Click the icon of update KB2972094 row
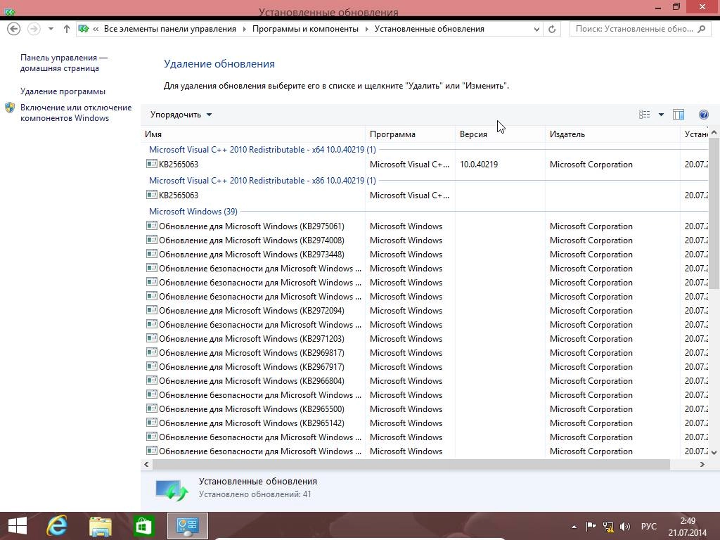 152,310
